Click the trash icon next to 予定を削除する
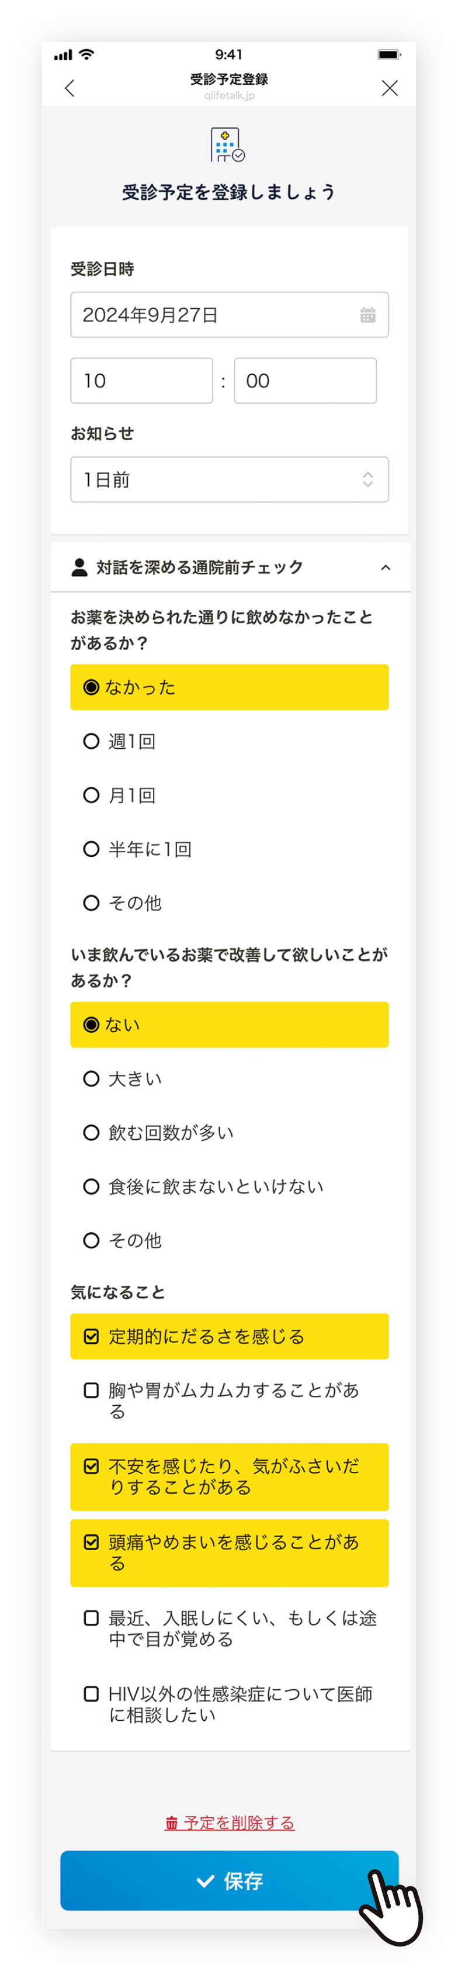This screenshot has width=465, height=1978. coord(172,1823)
